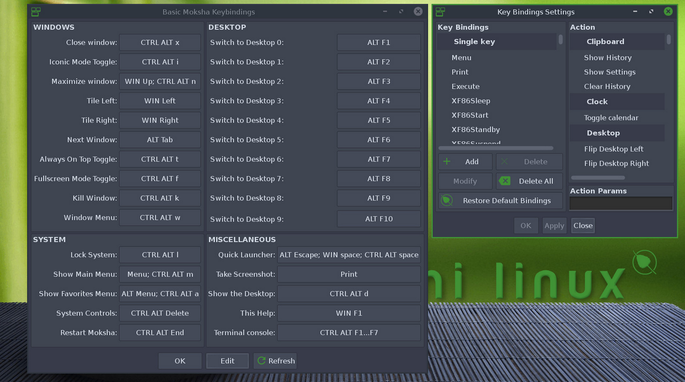The image size is (685, 382).
Task: Click the Action list vertical scrollbar
Action: point(669,39)
